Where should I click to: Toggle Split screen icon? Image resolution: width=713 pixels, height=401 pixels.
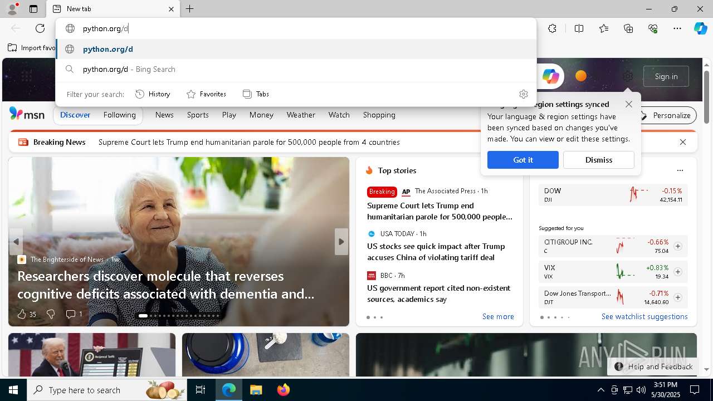[579, 28]
